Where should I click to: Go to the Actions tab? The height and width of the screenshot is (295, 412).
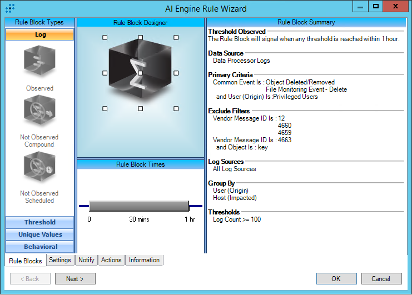click(x=111, y=260)
